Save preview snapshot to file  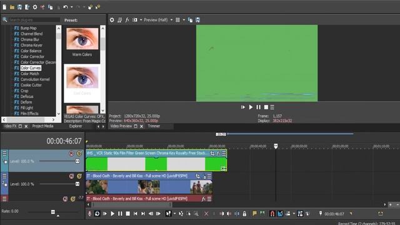point(198,20)
